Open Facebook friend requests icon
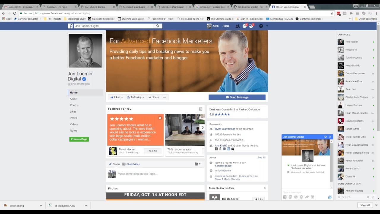This screenshot has height=214, width=380. pyautogui.click(x=237, y=26)
